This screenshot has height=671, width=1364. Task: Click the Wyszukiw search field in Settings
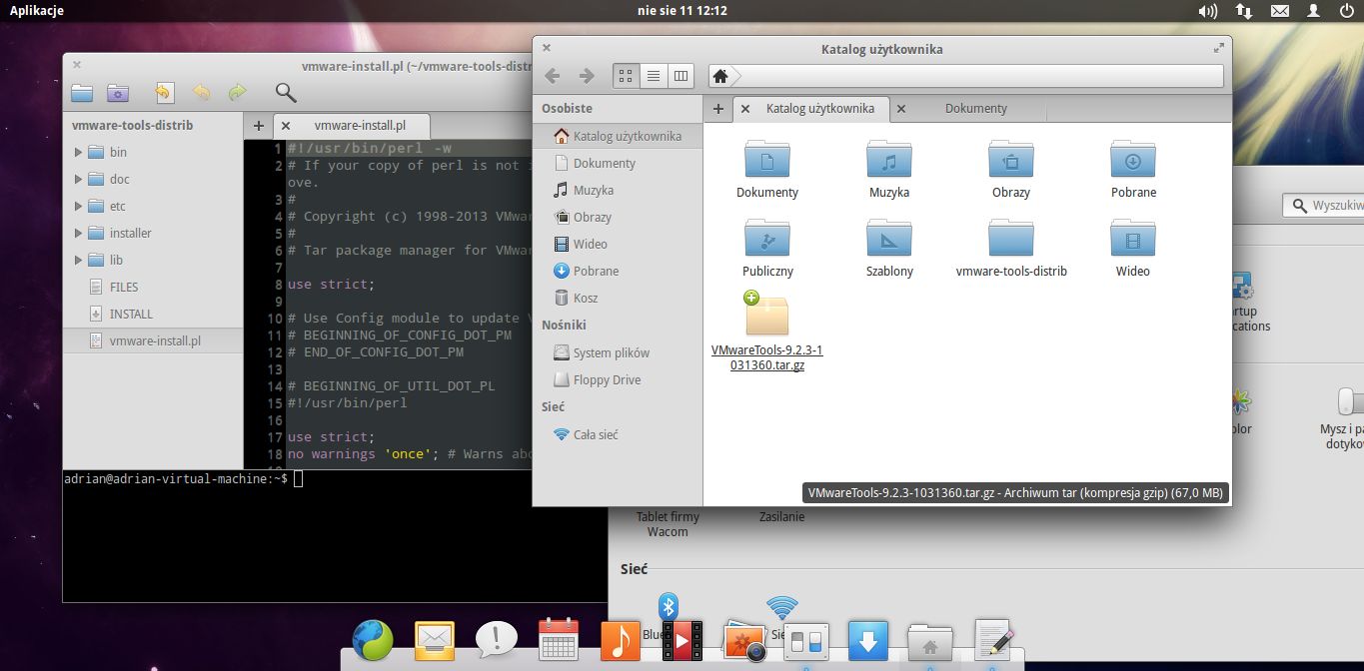click(x=1324, y=205)
